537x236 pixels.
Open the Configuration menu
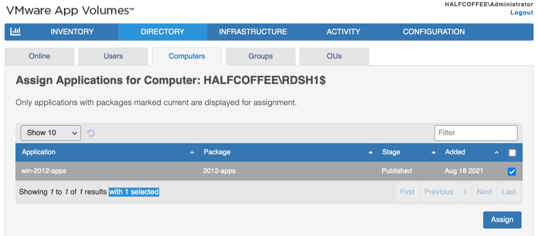point(434,32)
